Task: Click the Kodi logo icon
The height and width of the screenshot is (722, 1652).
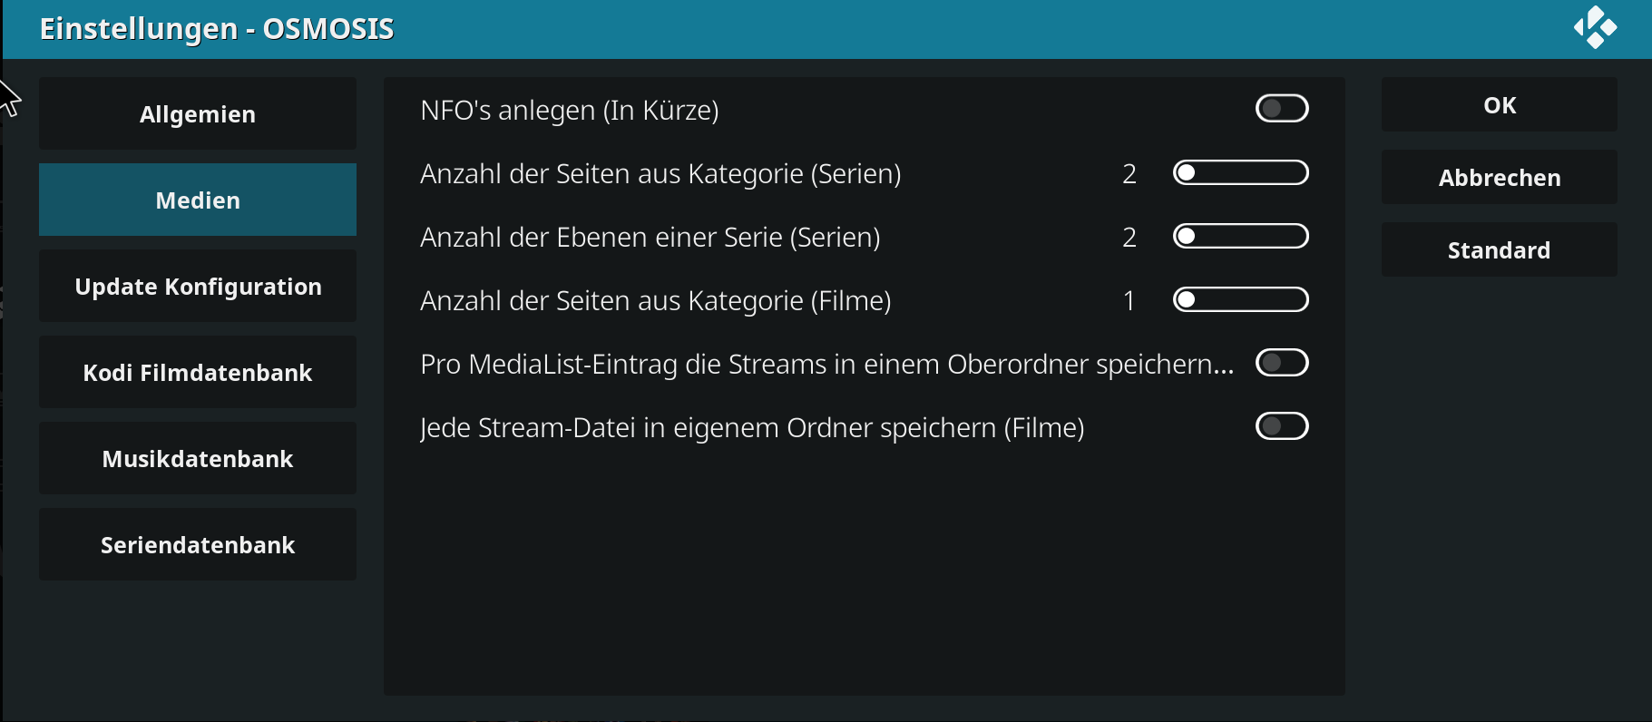Action: [x=1595, y=28]
